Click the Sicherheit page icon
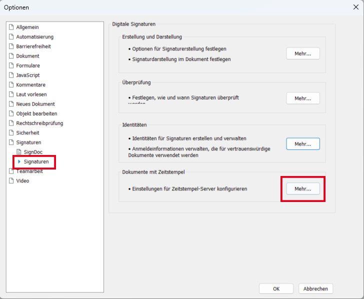The height and width of the screenshot is (299, 364). coord(11,133)
